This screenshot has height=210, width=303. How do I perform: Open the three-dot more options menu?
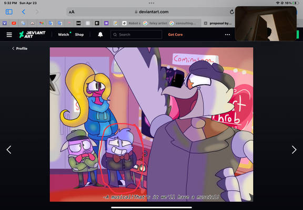point(227,35)
